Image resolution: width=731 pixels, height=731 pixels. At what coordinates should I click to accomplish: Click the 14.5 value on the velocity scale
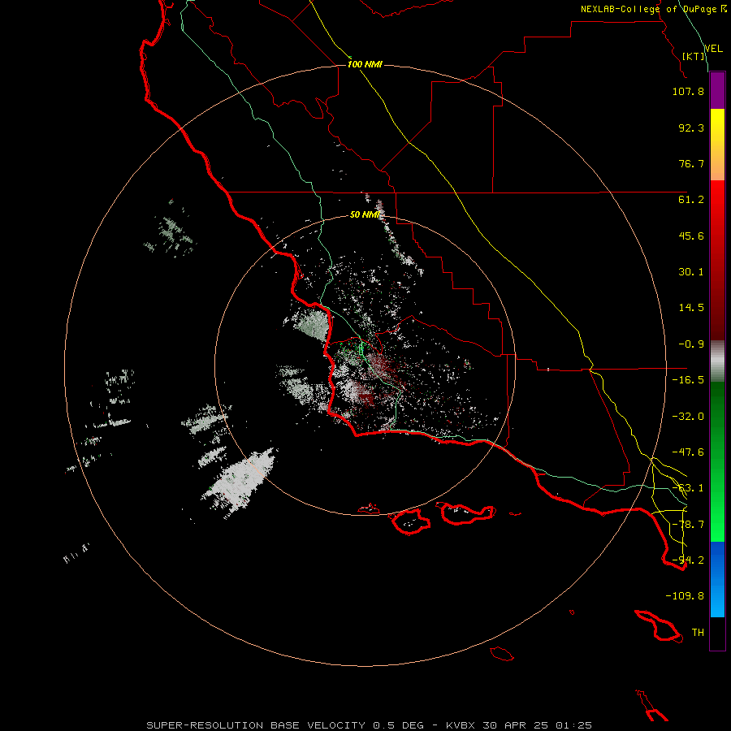click(x=691, y=308)
